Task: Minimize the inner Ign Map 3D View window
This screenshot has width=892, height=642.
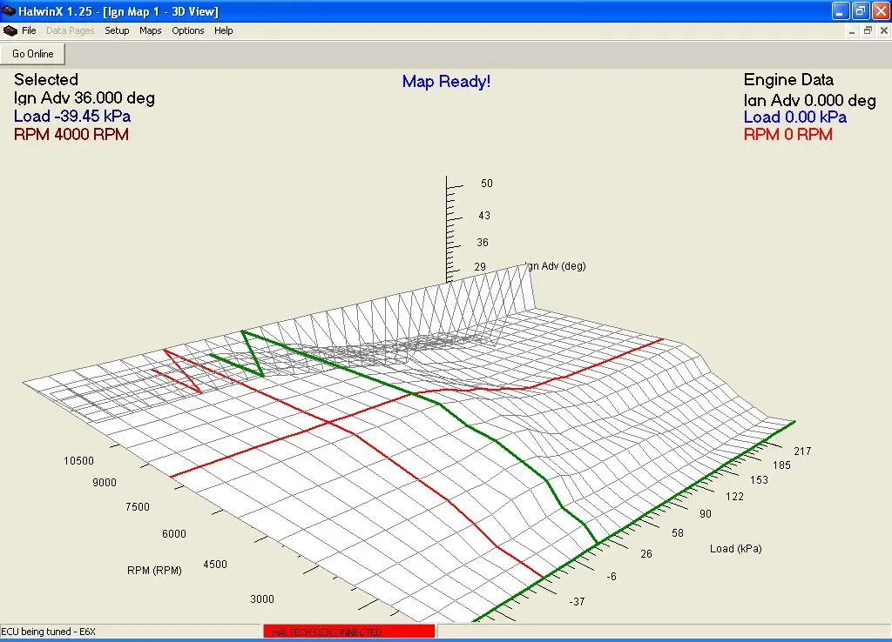Action: point(852,30)
